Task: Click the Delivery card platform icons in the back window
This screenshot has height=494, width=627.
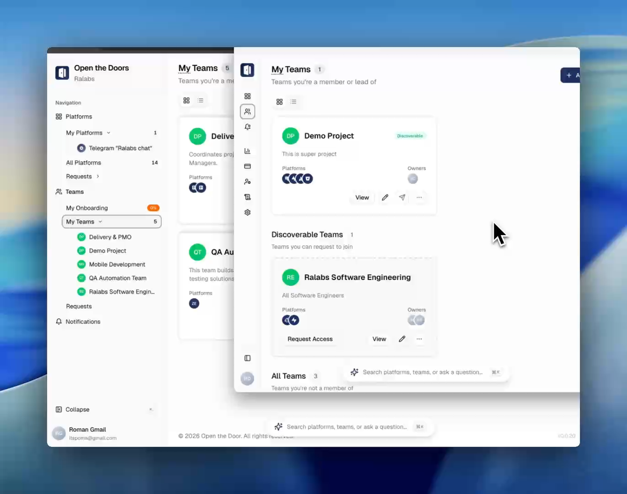Action: (198, 188)
